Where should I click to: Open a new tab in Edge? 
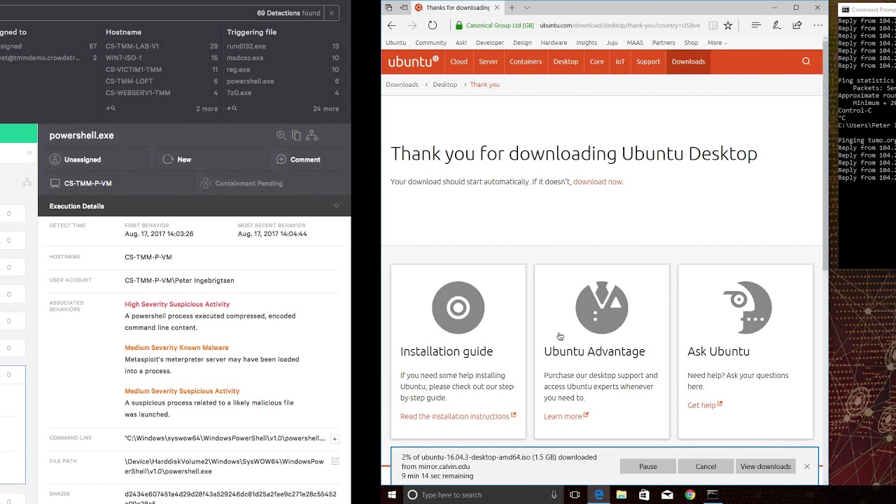pyautogui.click(x=512, y=8)
